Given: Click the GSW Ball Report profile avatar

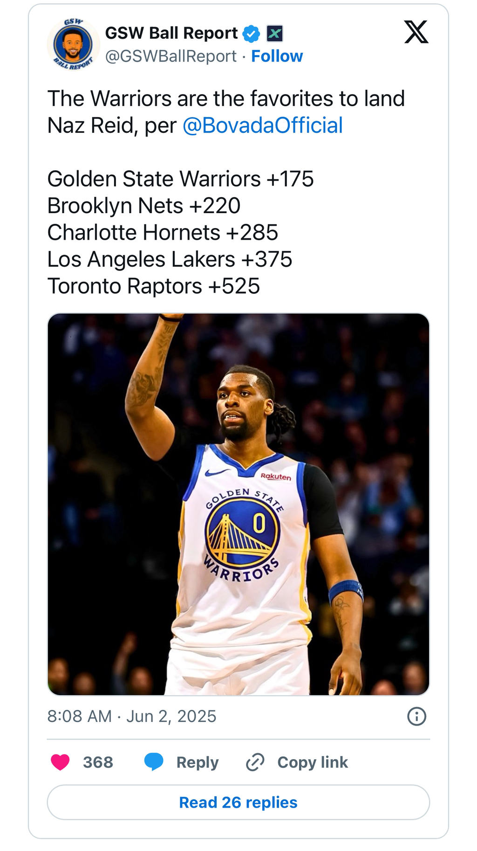Looking at the screenshot, I should tap(73, 45).
